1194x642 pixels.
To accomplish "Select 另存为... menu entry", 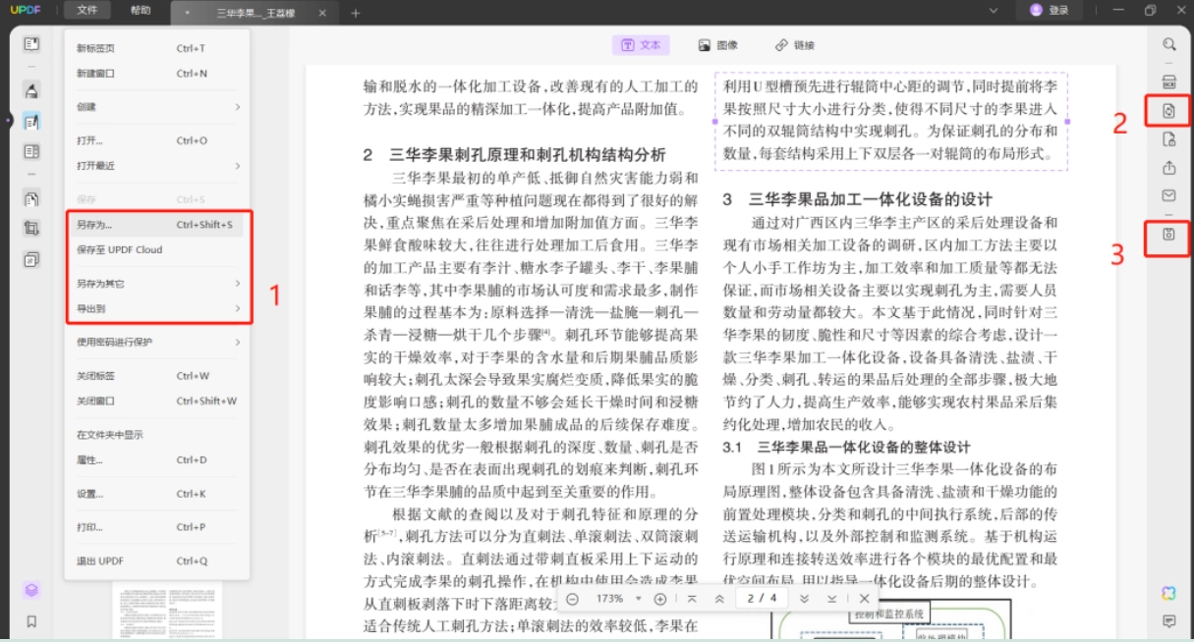I will [x=158, y=225].
